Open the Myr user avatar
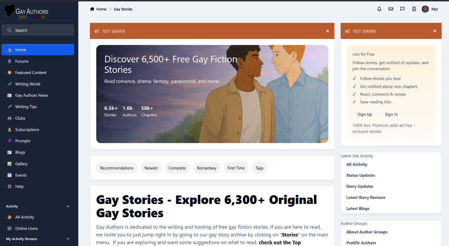This screenshot has width=449, height=246. tap(425, 9)
